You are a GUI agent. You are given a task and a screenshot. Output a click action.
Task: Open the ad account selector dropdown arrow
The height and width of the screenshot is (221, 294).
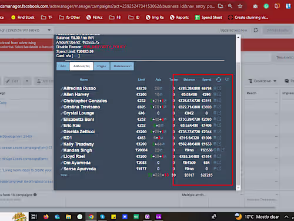click(x=49, y=30)
